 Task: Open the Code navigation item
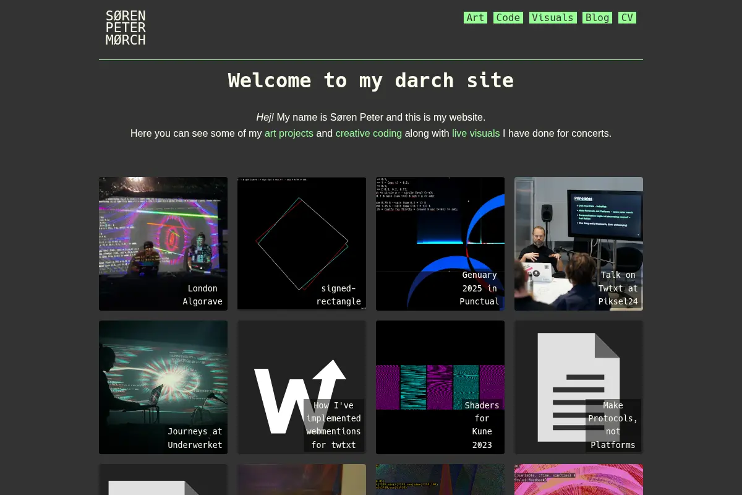coord(508,17)
